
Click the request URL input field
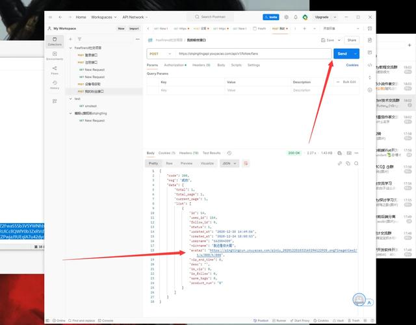[253, 54]
